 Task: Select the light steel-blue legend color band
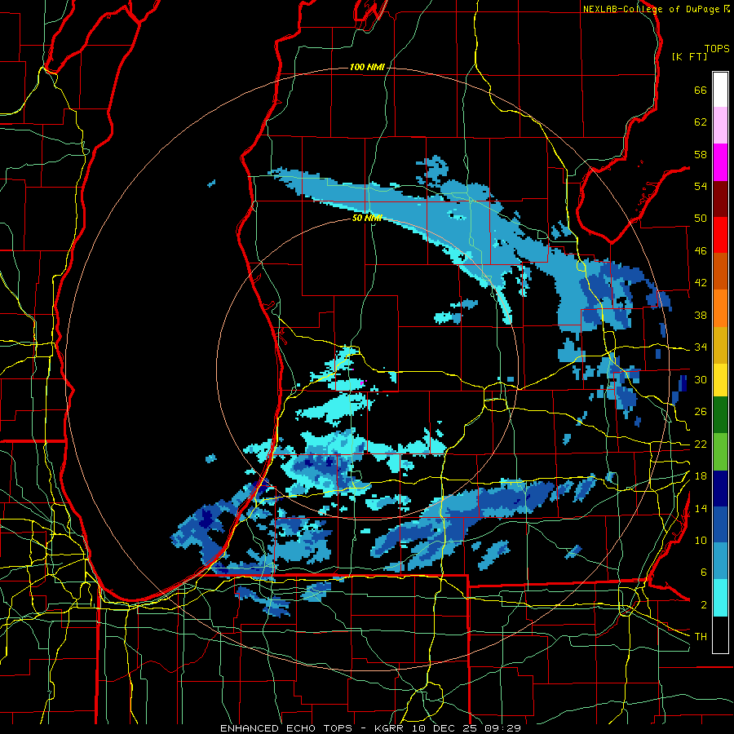720,561
